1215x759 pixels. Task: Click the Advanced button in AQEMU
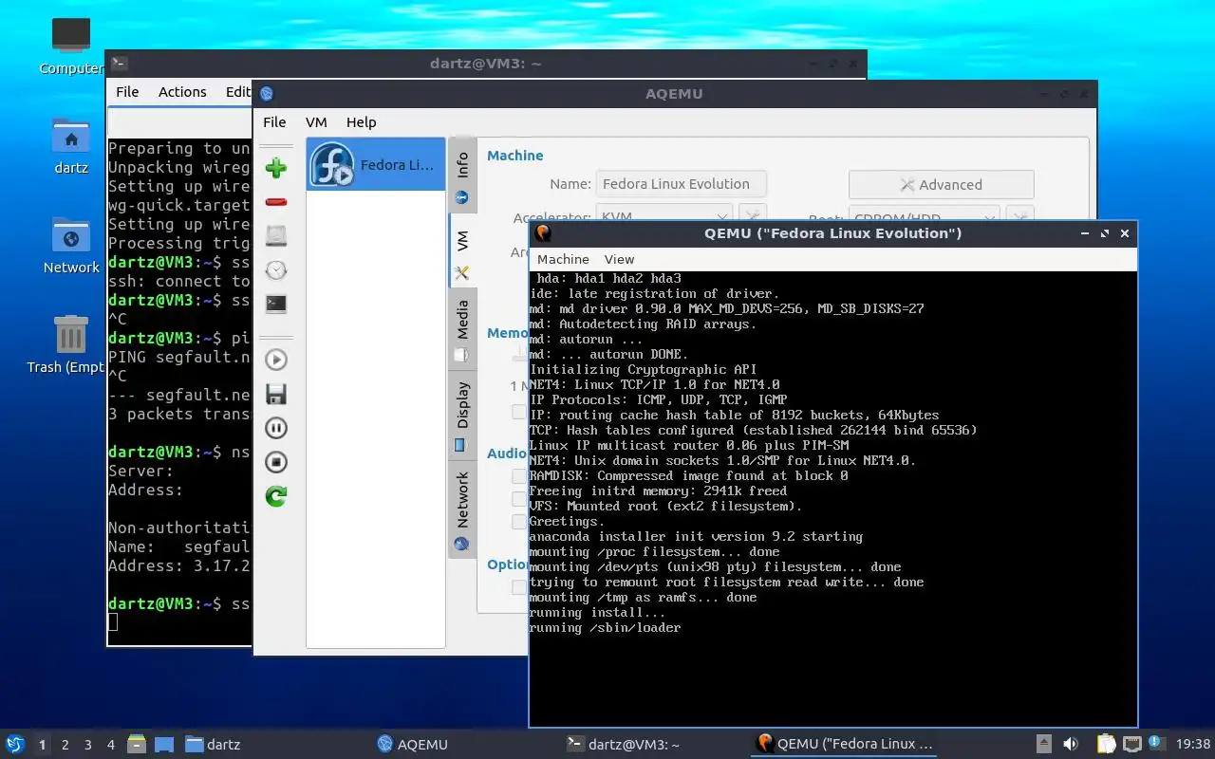pos(941,184)
